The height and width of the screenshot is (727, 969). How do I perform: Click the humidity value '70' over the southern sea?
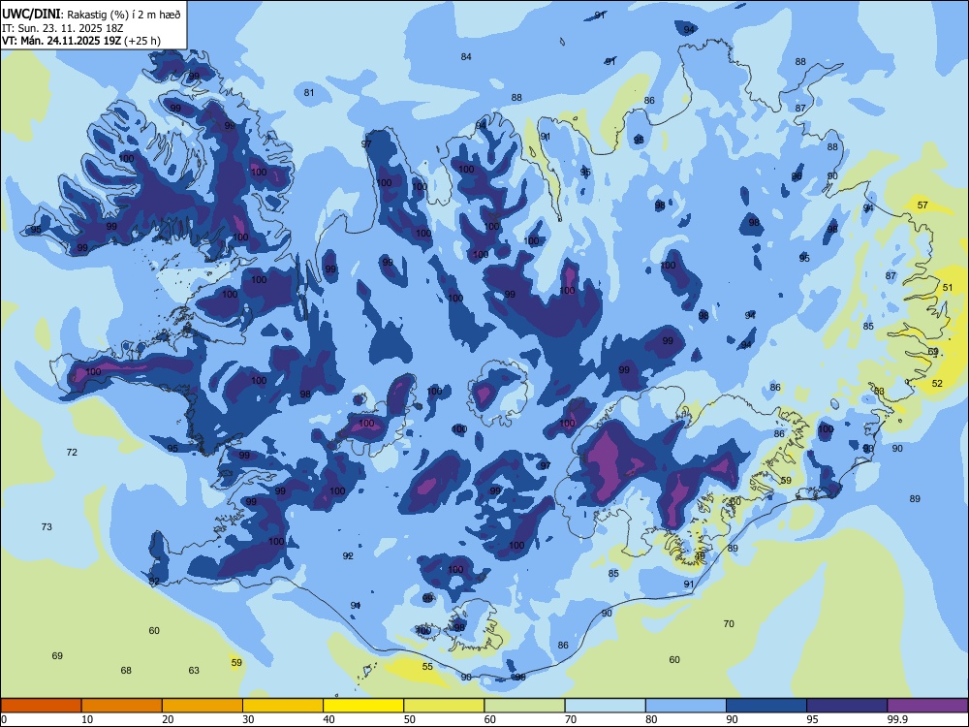[729, 623]
